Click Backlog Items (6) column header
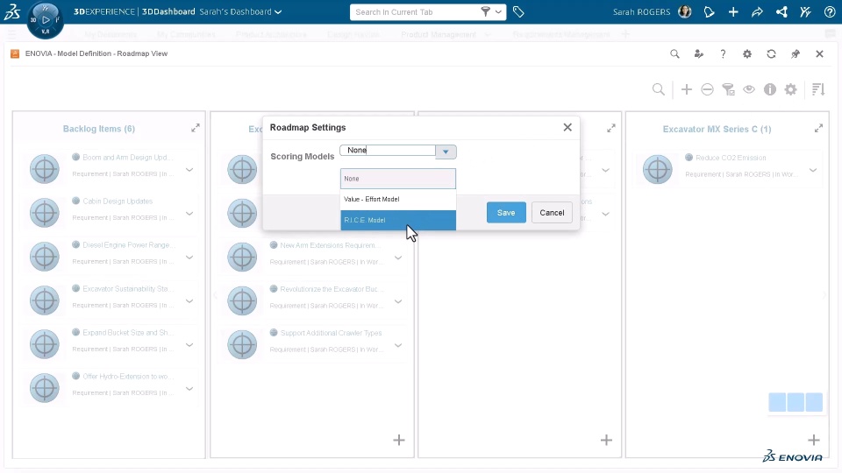Viewport: 842px width, 473px height. click(99, 129)
